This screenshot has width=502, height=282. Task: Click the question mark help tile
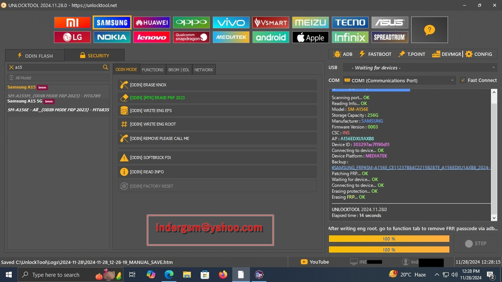429,30
